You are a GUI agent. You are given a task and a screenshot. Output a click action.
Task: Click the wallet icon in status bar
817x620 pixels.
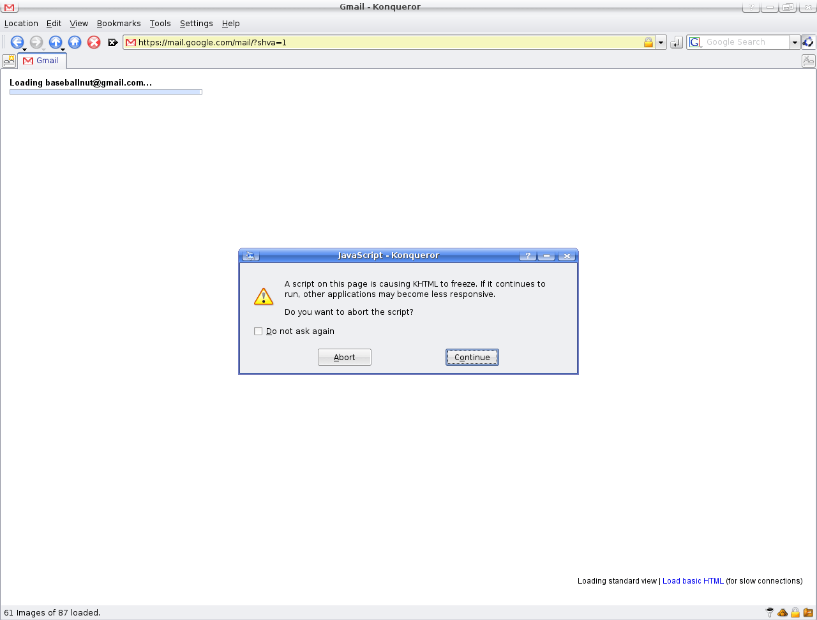[807, 612]
